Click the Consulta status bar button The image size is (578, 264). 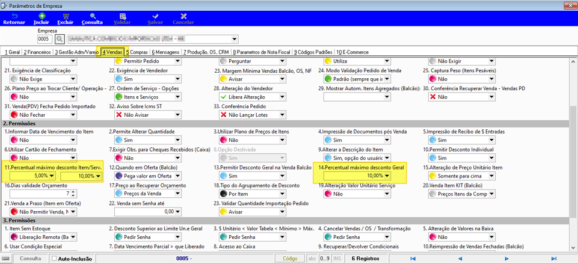[31, 259]
